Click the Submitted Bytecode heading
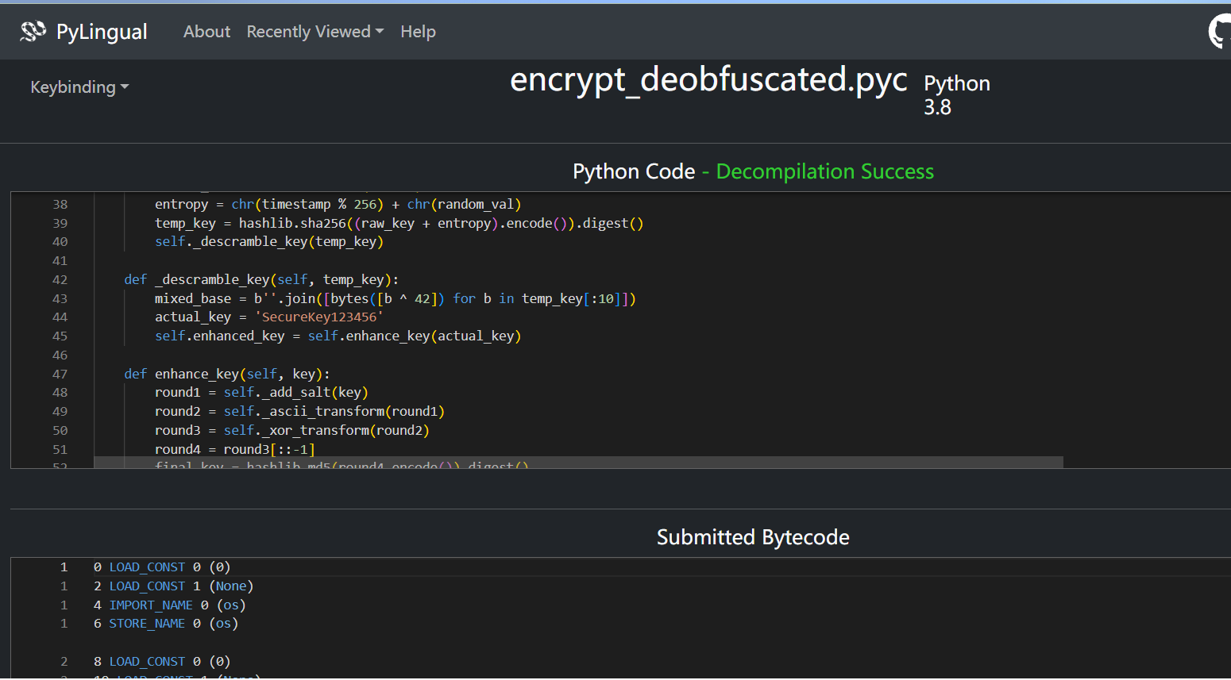This screenshot has width=1231, height=680. click(753, 537)
